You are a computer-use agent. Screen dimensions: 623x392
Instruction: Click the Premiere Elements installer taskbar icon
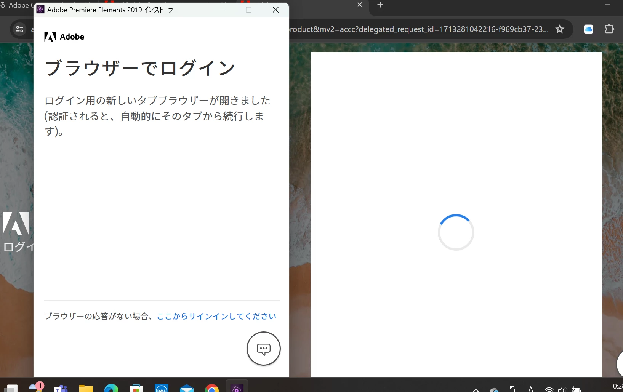237,387
